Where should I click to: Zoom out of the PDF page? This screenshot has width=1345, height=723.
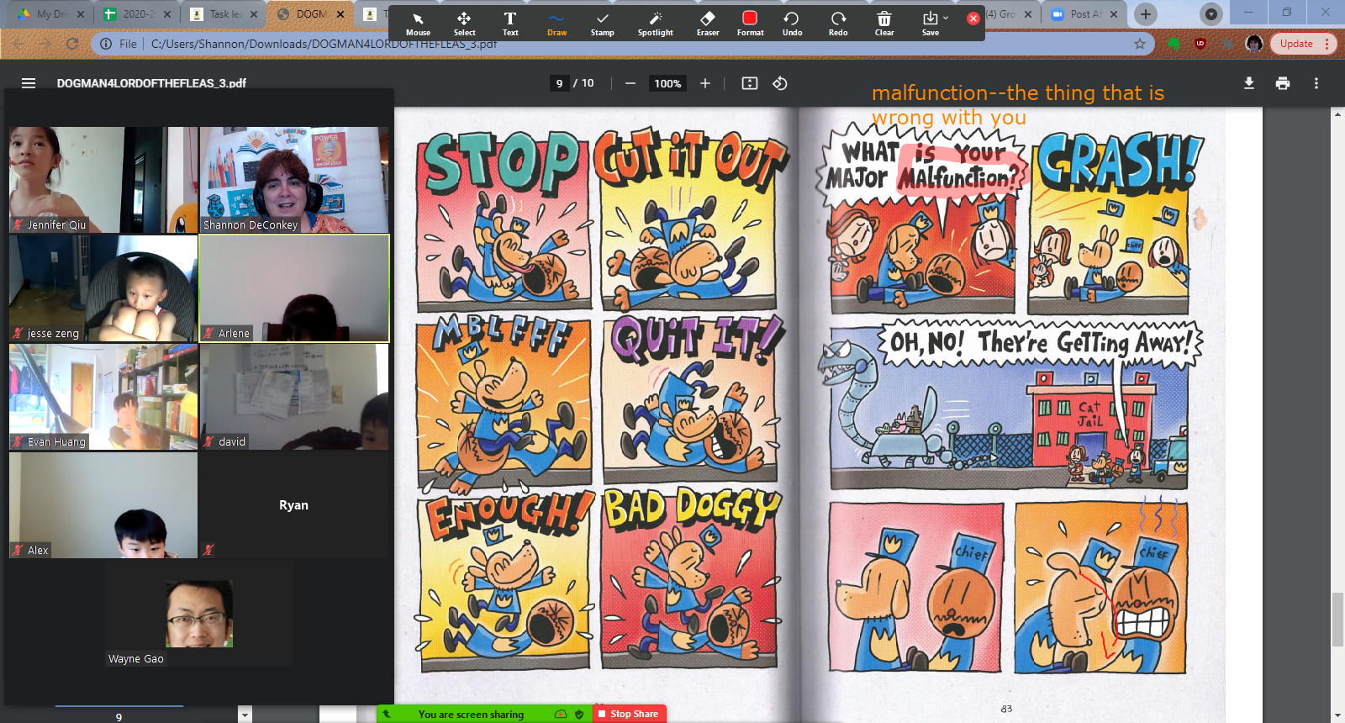click(630, 83)
